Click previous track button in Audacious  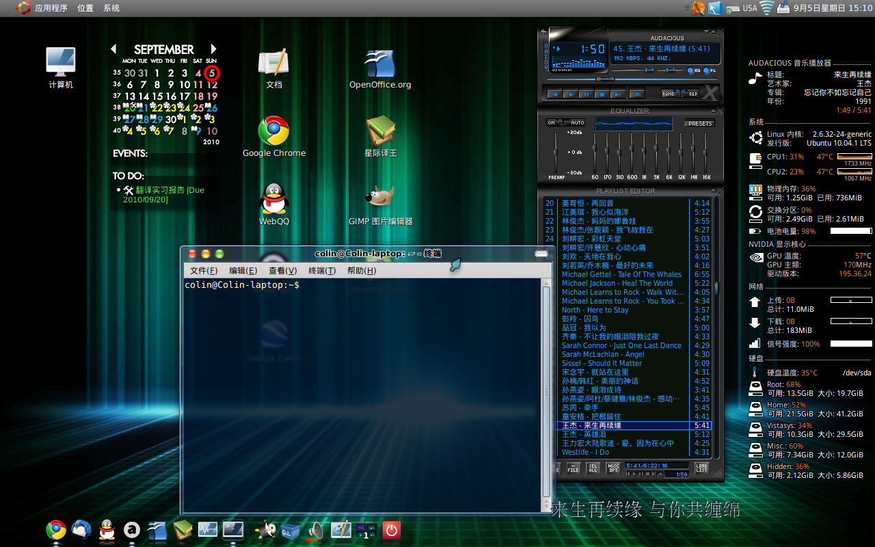(554, 94)
